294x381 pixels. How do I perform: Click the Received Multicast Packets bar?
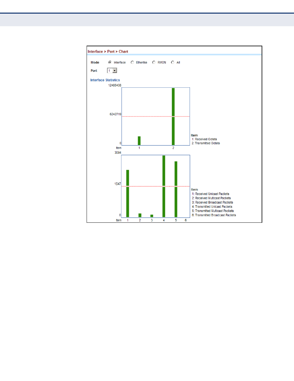[140, 215]
